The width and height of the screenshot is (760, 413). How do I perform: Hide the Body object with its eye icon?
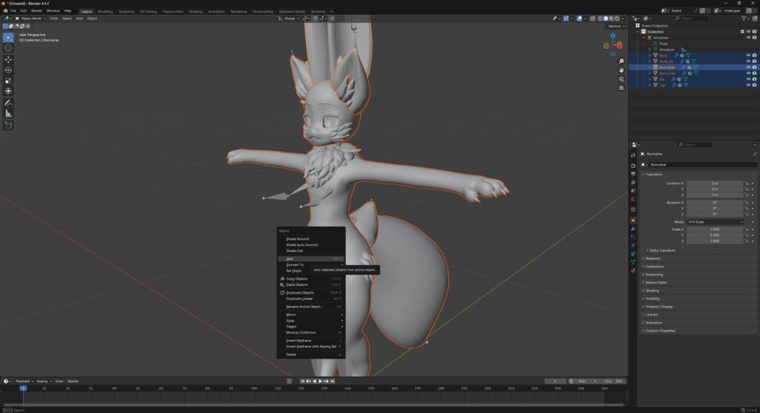click(747, 55)
